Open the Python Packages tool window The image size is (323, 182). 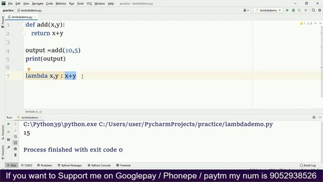[70, 165]
